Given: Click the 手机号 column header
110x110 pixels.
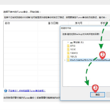Looking at the screenshot, I should click(x=104, y=23).
